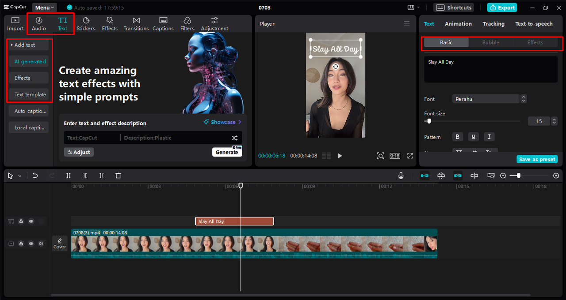The height and width of the screenshot is (300, 566).
Task: Click the Delete right trim icon
Action: pyautogui.click(x=101, y=176)
